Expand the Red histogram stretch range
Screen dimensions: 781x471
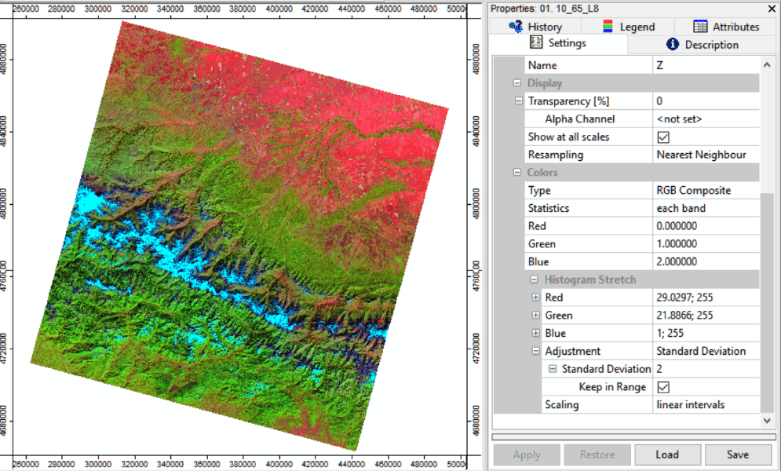[535, 298]
